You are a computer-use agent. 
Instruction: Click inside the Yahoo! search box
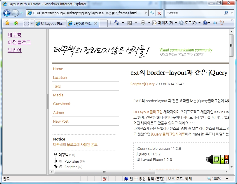[x=194, y=13]
